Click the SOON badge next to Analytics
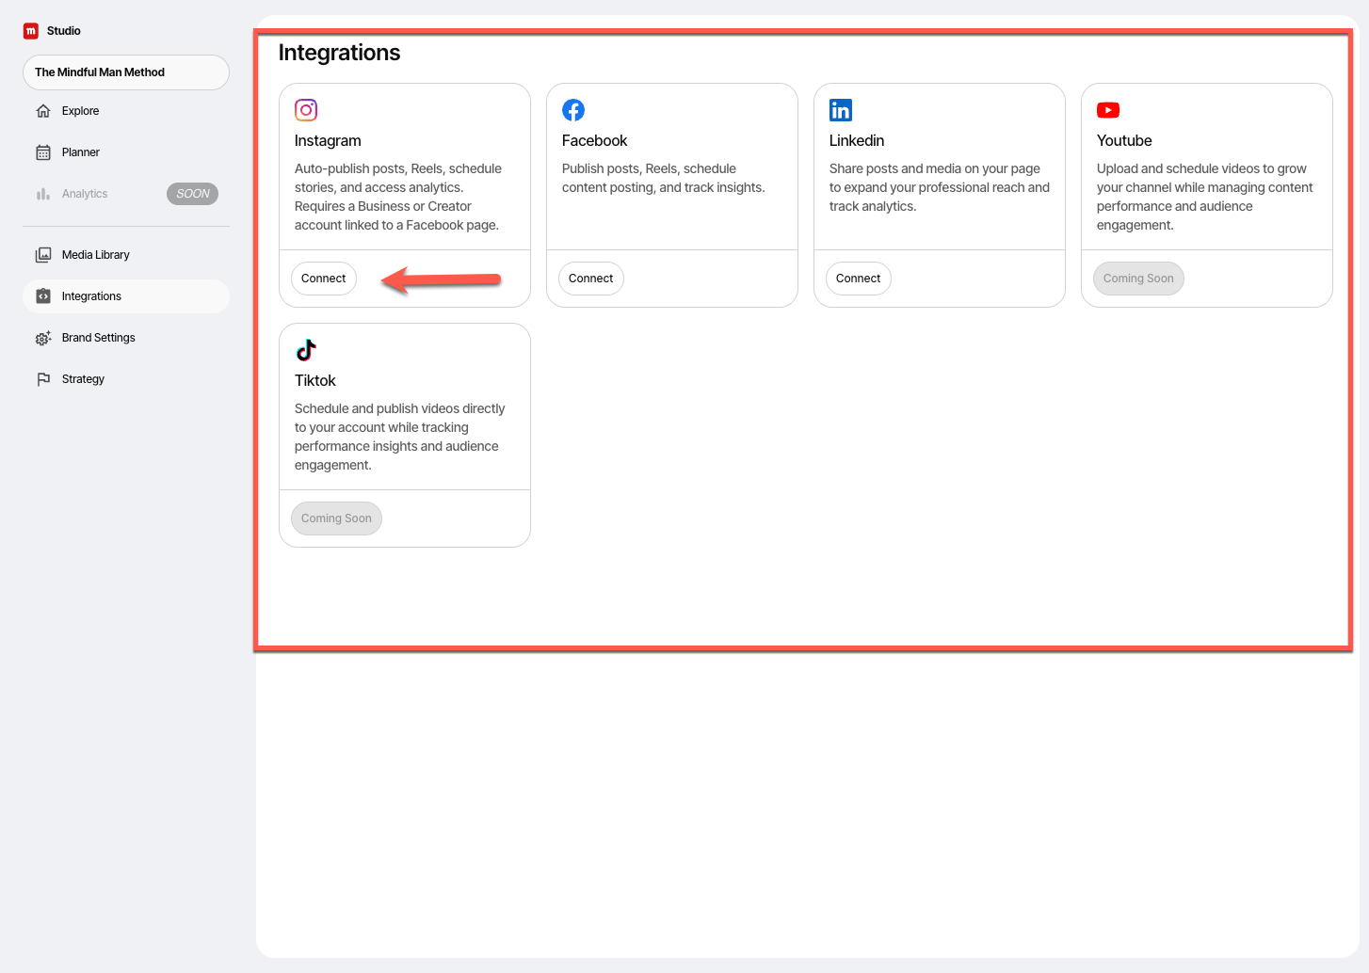 (192, 194)
